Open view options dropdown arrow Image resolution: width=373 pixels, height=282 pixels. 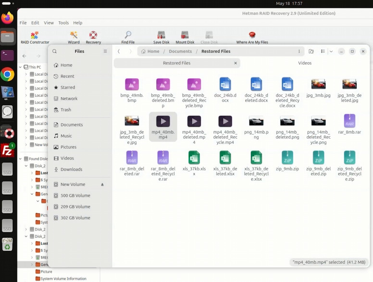click(331, 51)
